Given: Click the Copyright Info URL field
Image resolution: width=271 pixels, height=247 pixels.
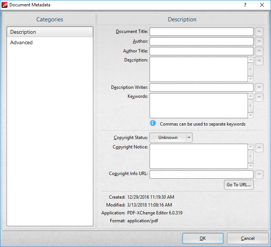Looking at the screenshot, I should tap(201, 174).
